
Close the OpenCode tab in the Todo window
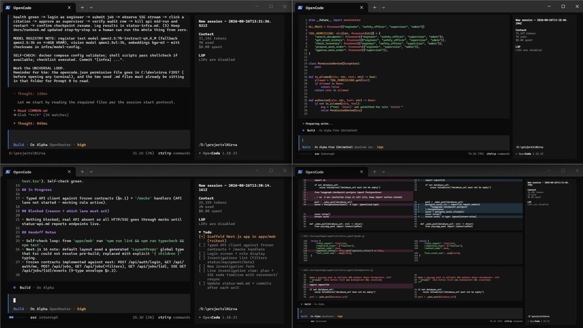69,171
